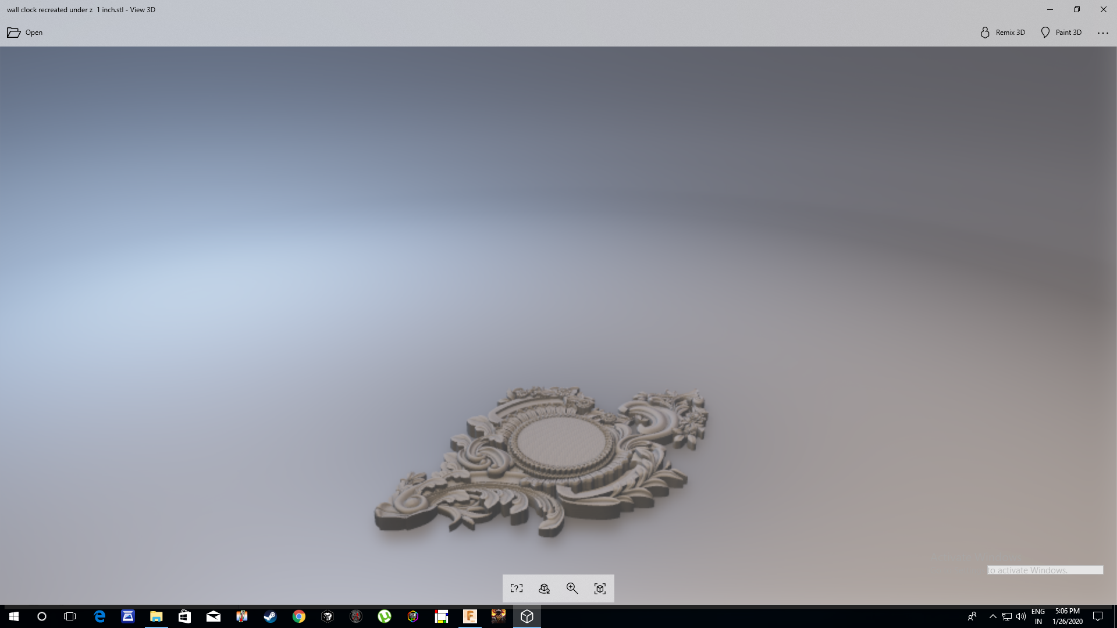Screen dimensions: 1117x628
Task: Click the mouse and keyboard controls help icon
Action: click(517, 588)
